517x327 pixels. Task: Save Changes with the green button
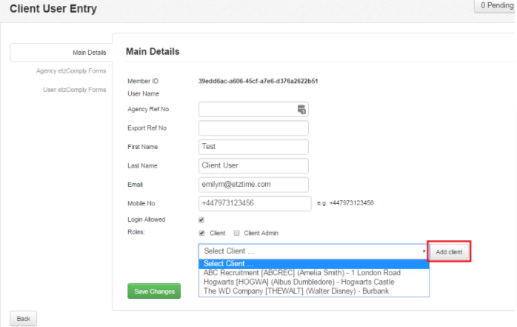[154, 291]
